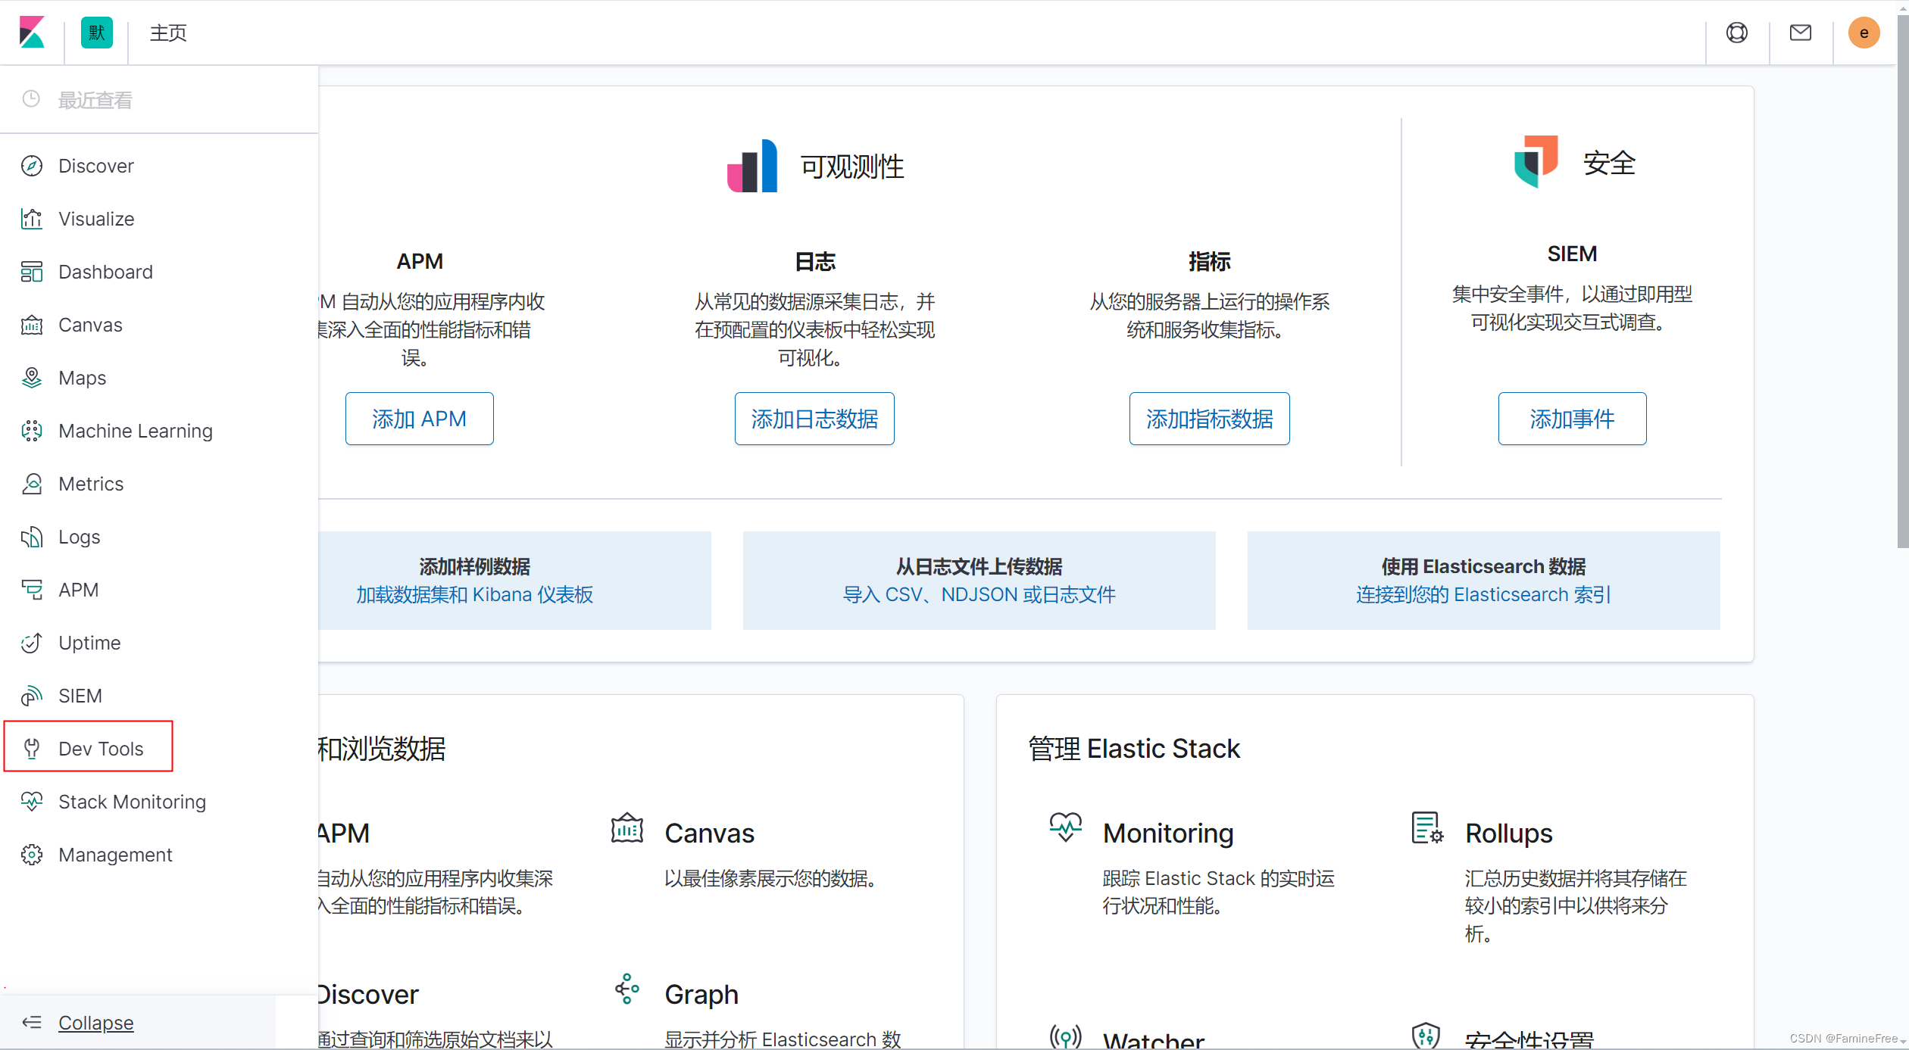Open Discover from the sidebar

click(96, 165)
